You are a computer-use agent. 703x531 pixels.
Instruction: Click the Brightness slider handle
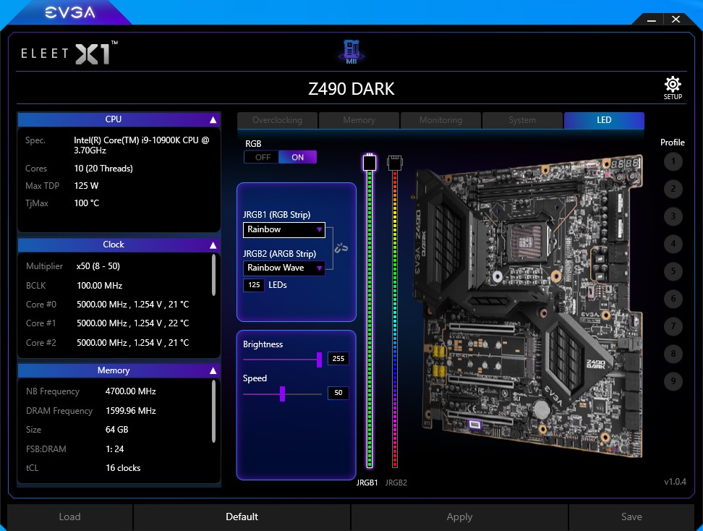[x=319, y=360]
